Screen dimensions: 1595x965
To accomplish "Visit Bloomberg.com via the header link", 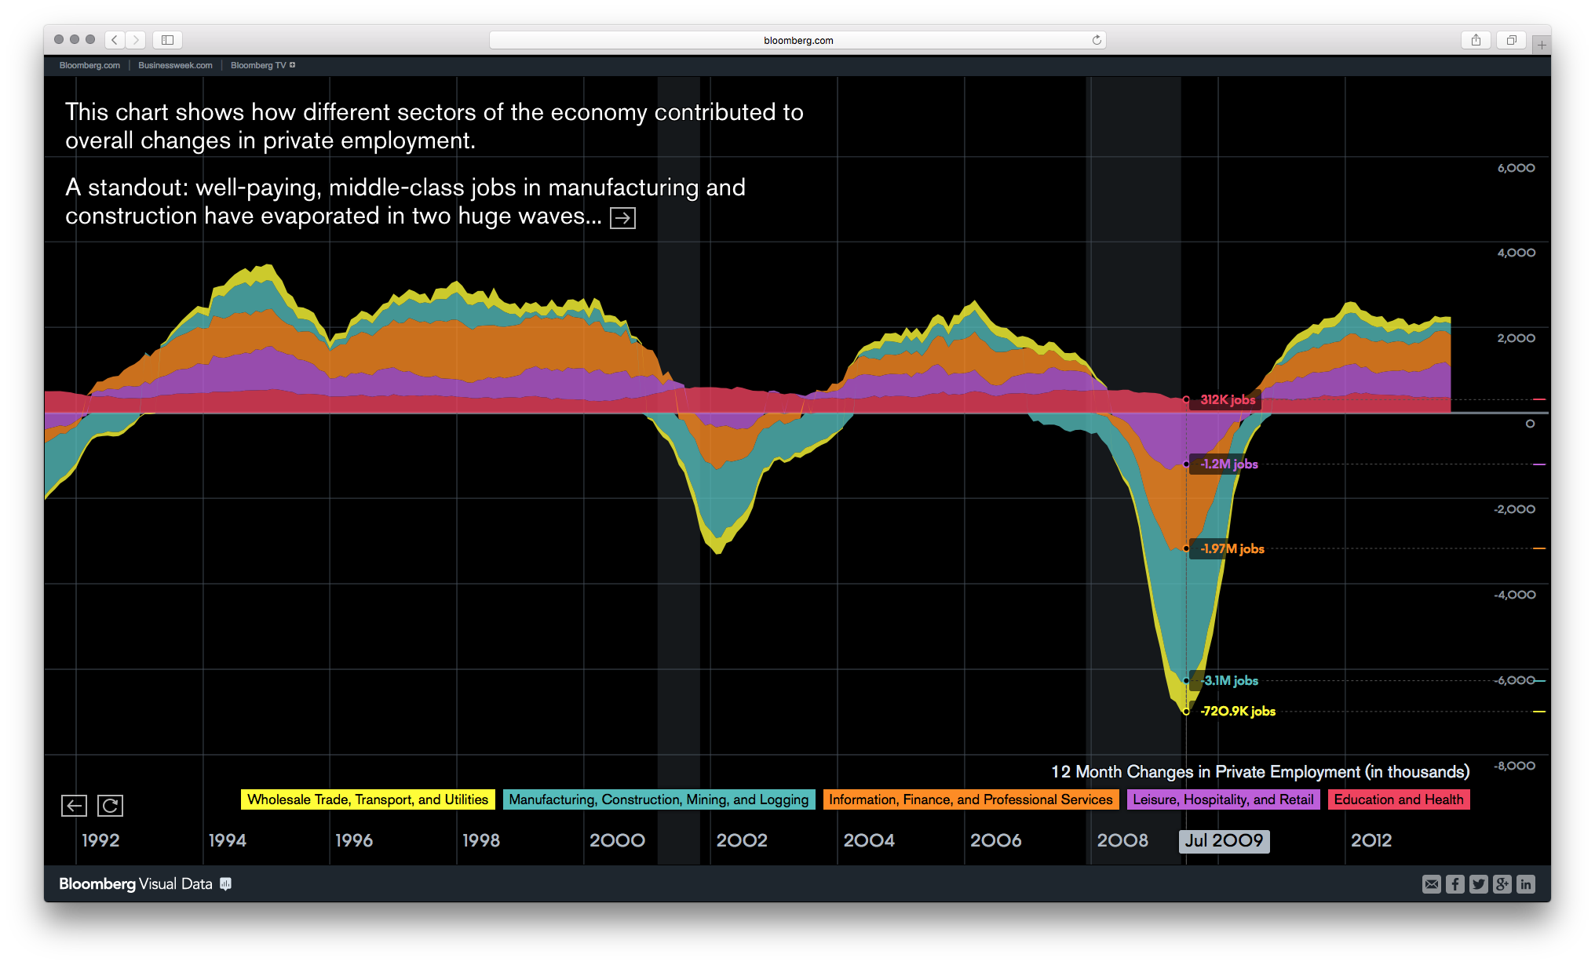I will [89, 65].
